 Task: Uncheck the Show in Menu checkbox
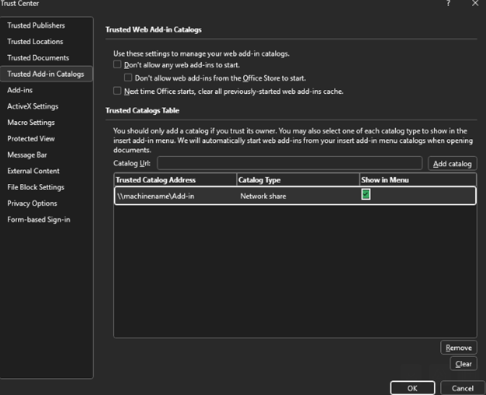[x=366, y=195]
